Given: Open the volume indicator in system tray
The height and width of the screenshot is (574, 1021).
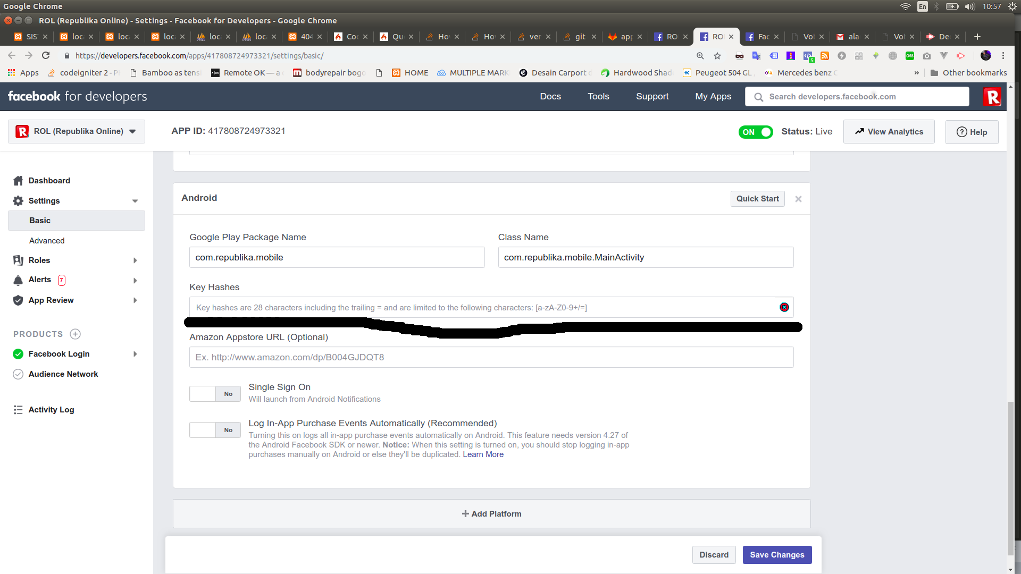Looking at the screenshot, I should (x=970, y=6).
